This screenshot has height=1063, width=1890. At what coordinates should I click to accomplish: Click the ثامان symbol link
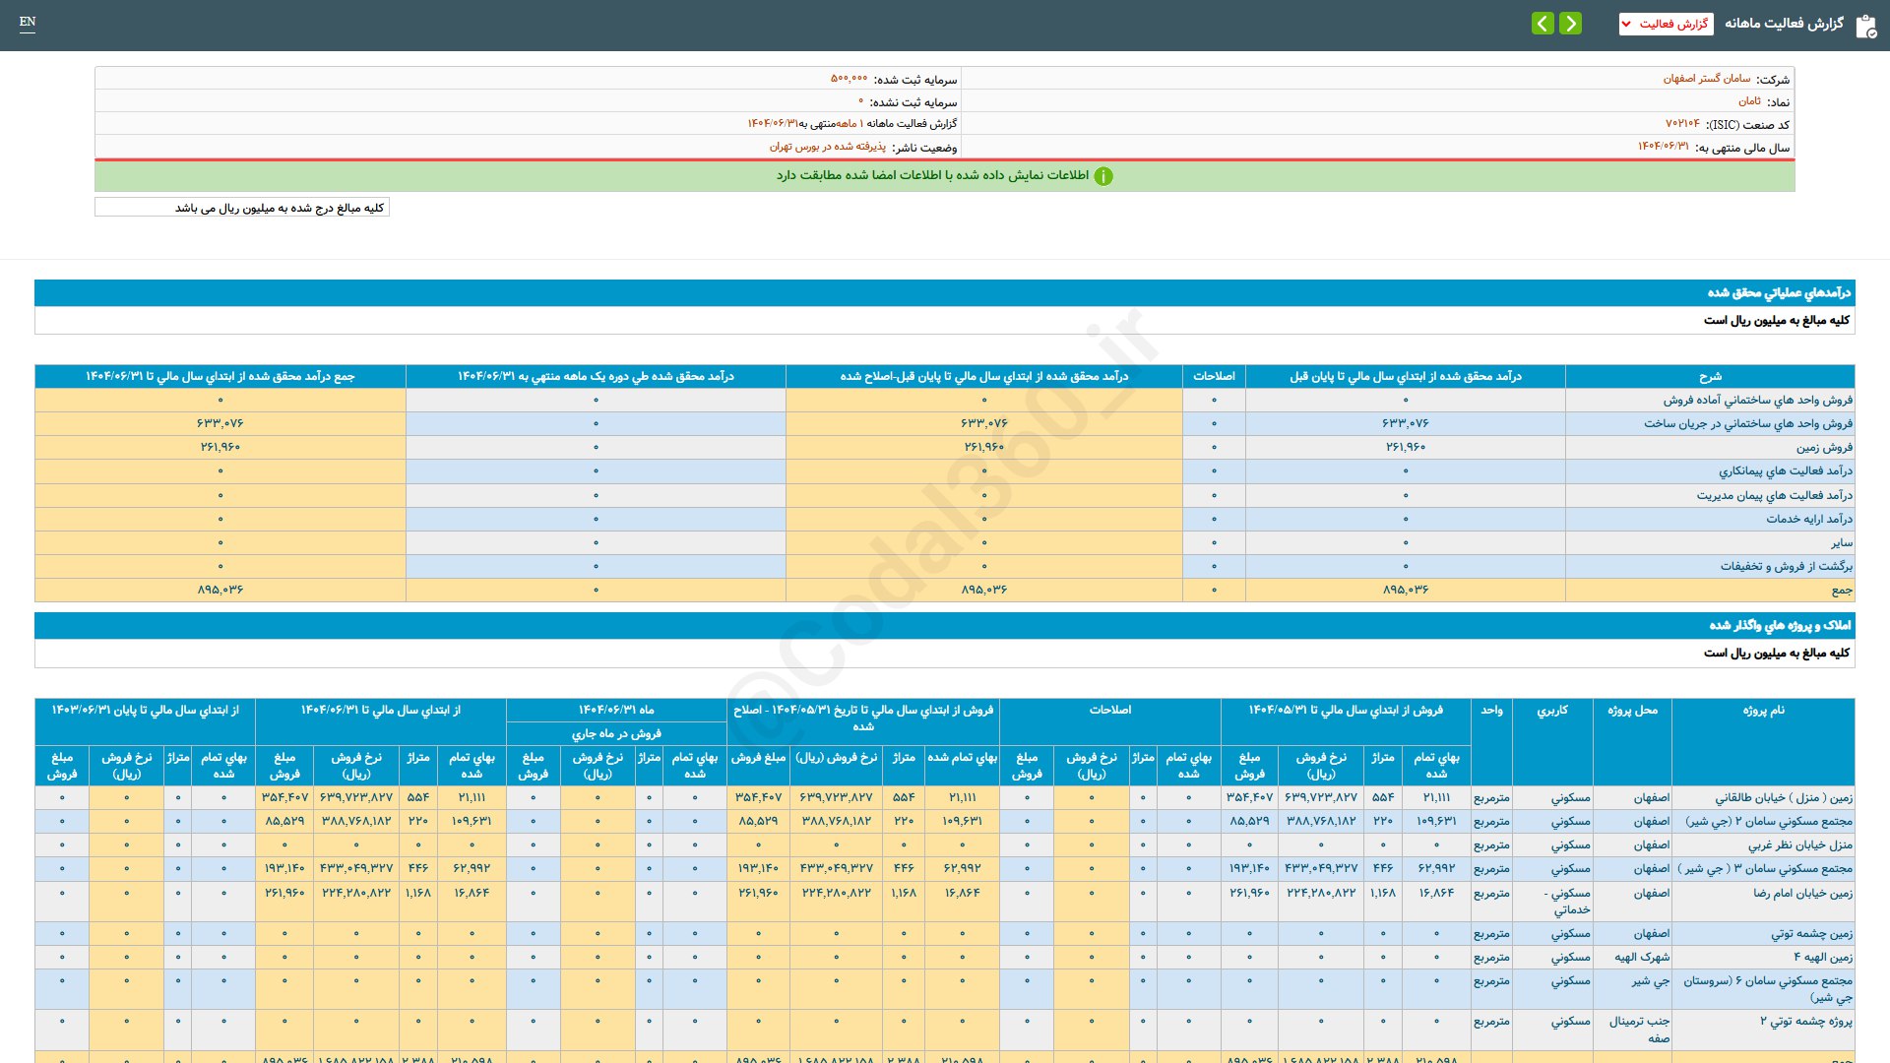(x=1749, y=101)
